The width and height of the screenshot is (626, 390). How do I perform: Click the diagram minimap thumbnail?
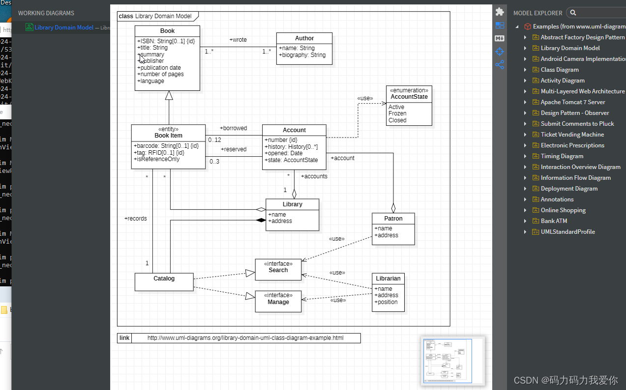click(453, 360)
